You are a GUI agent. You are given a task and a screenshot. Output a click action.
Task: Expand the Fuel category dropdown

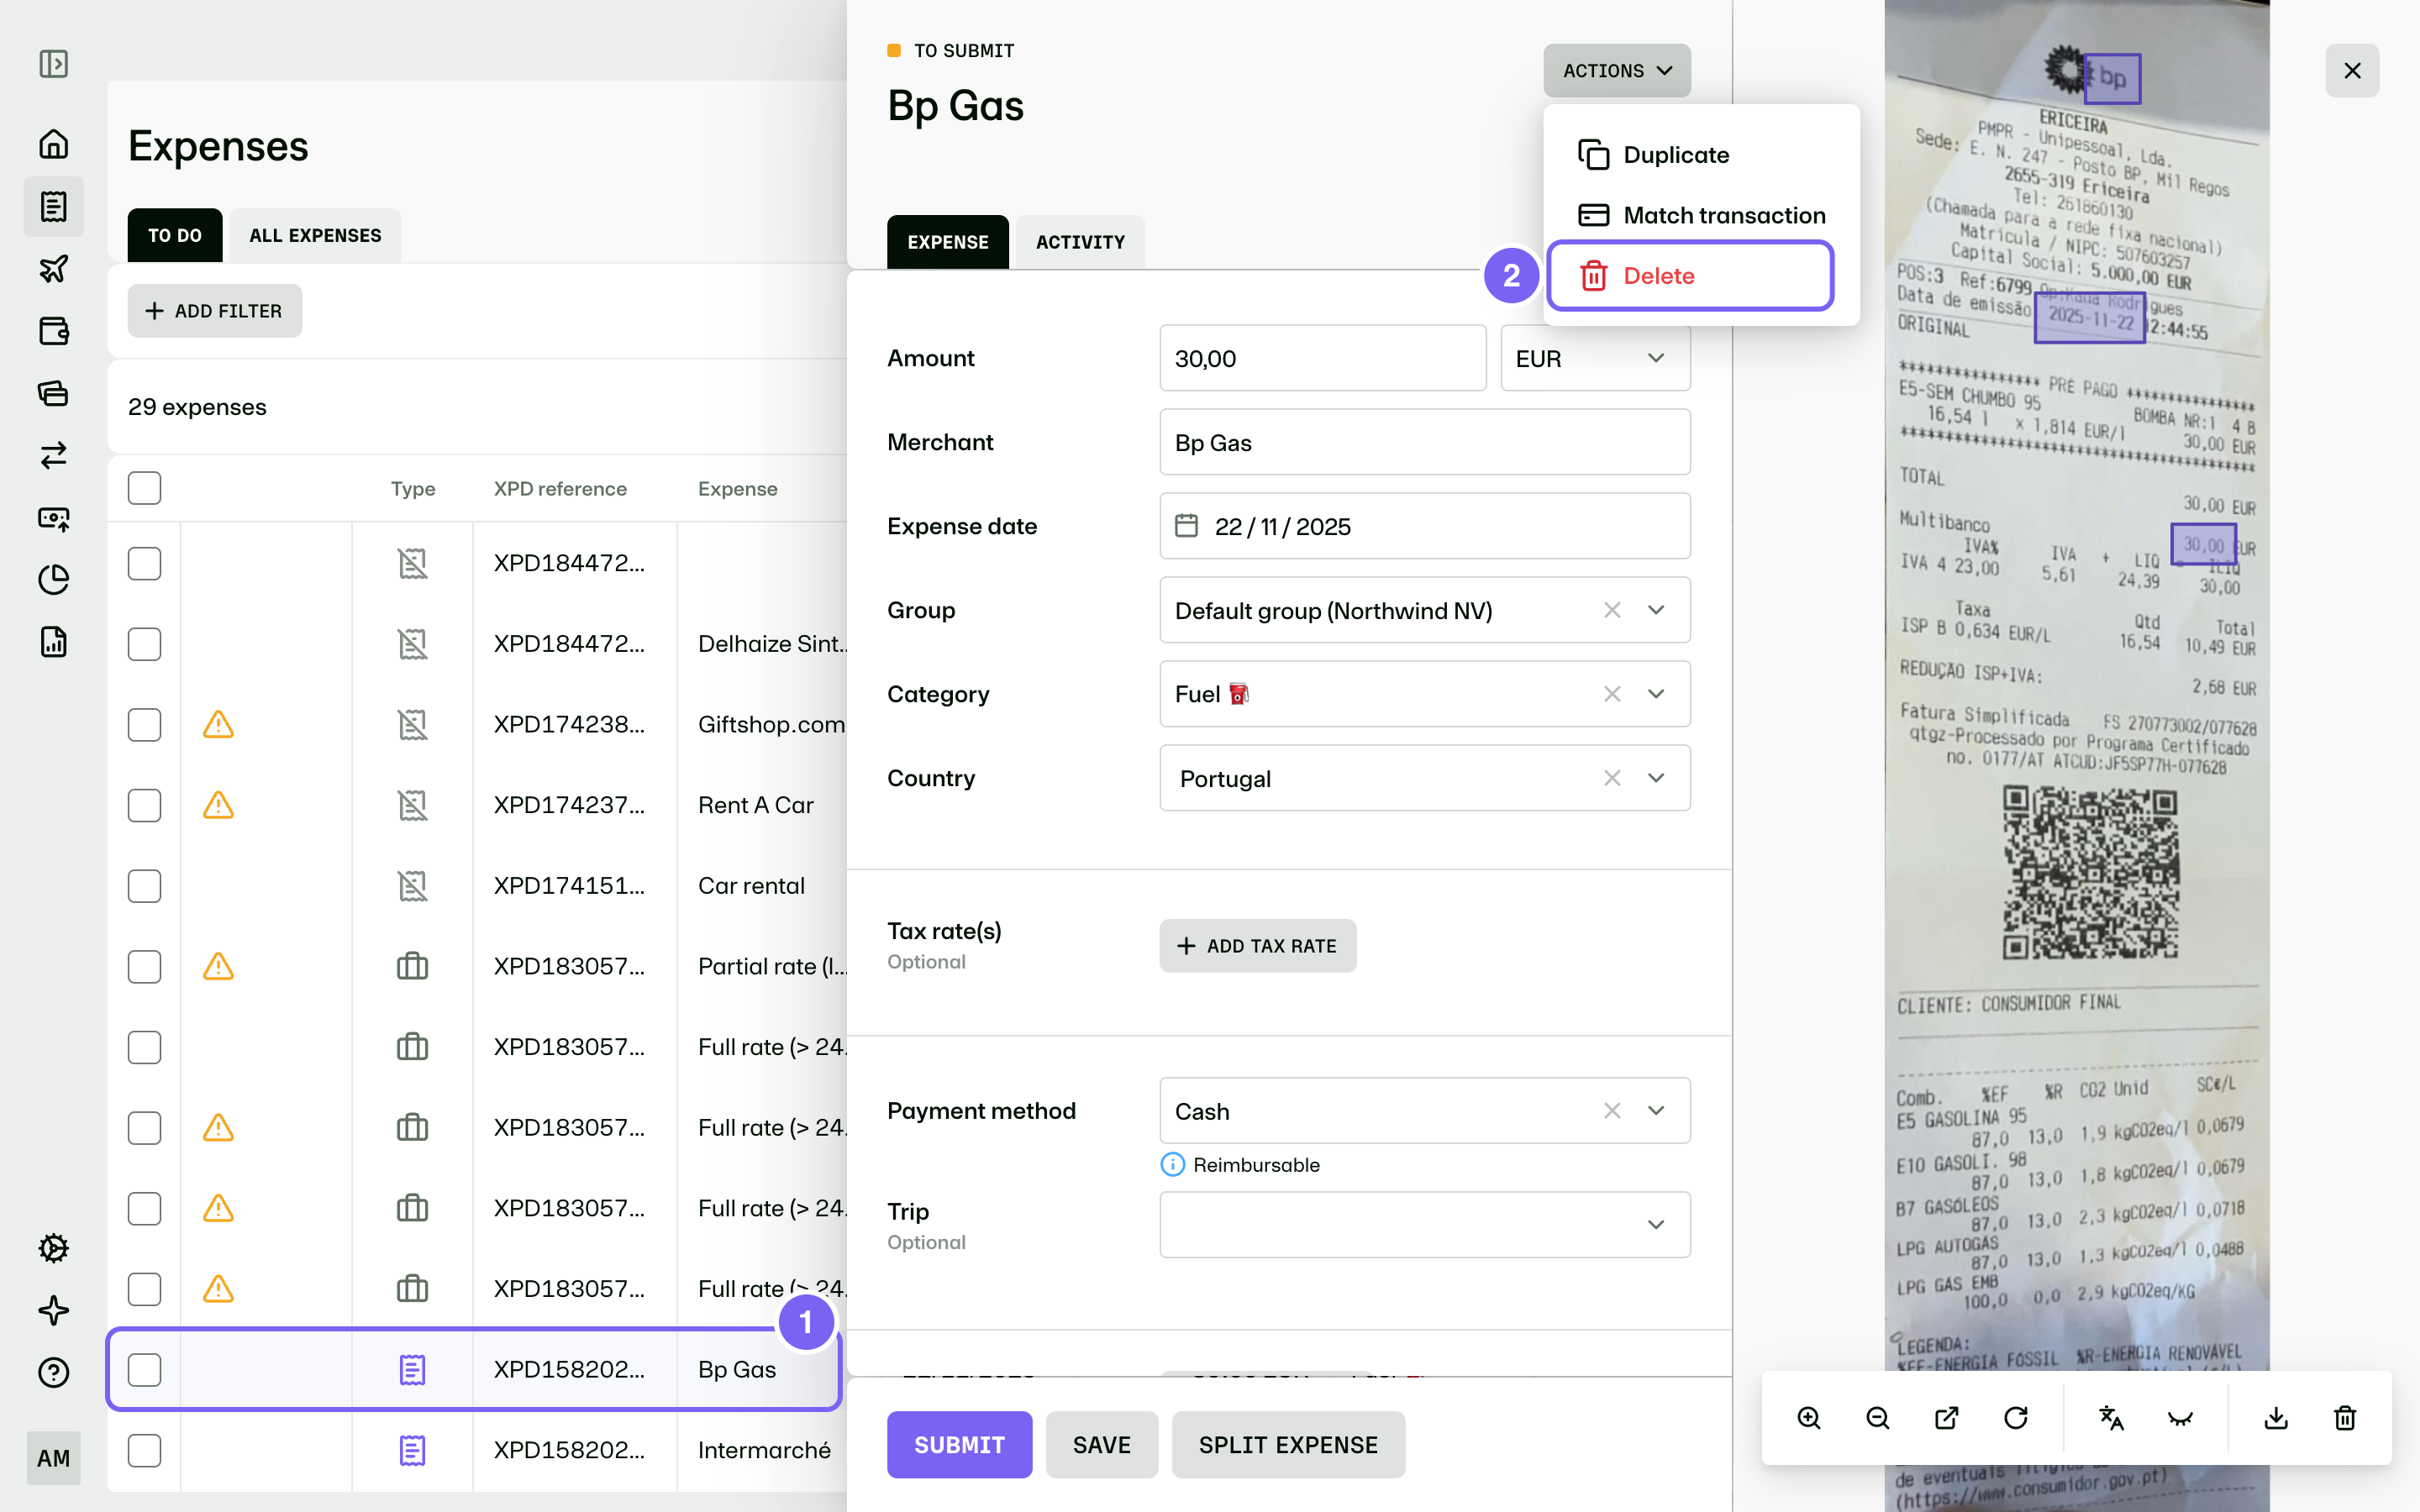point(1656,694)
